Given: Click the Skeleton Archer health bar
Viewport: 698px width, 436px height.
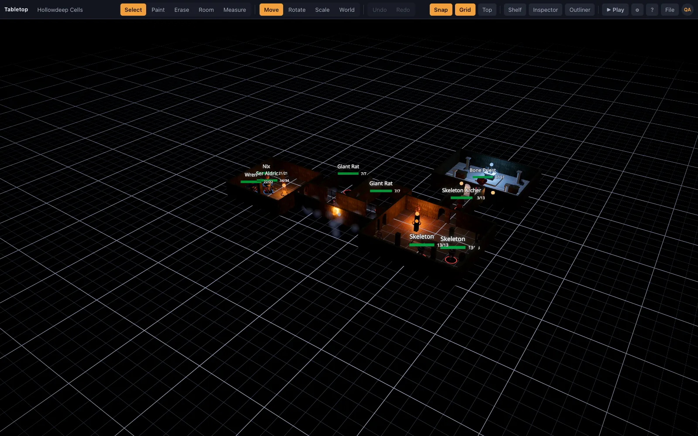Looking at the screenshot, I should pyautogui.click(x=462, y=198).
